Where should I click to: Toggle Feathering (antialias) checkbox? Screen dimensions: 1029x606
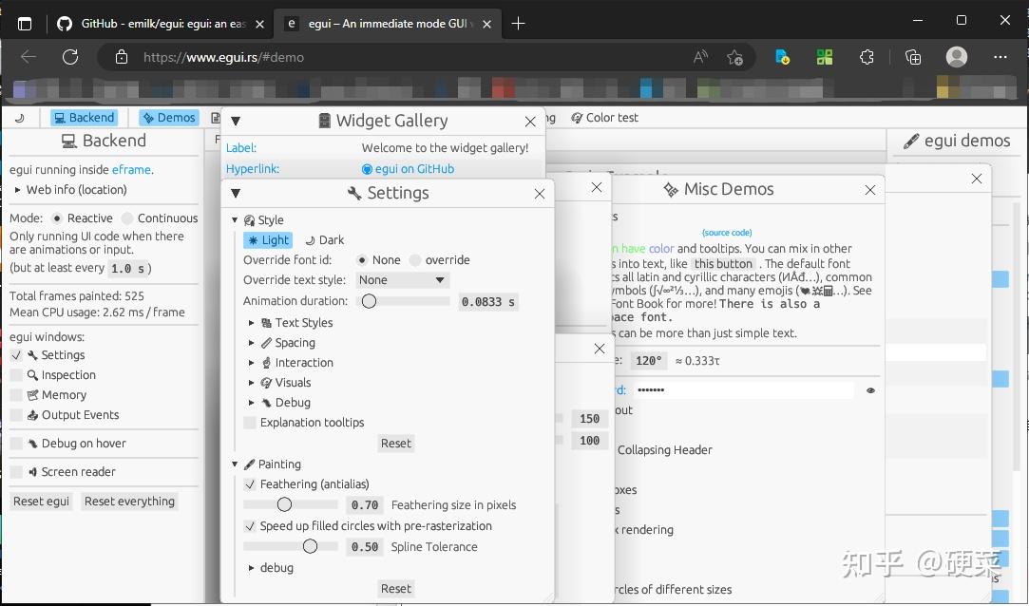[249, 484]
